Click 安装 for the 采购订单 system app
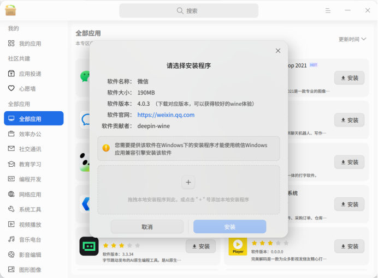 (349, 204)
